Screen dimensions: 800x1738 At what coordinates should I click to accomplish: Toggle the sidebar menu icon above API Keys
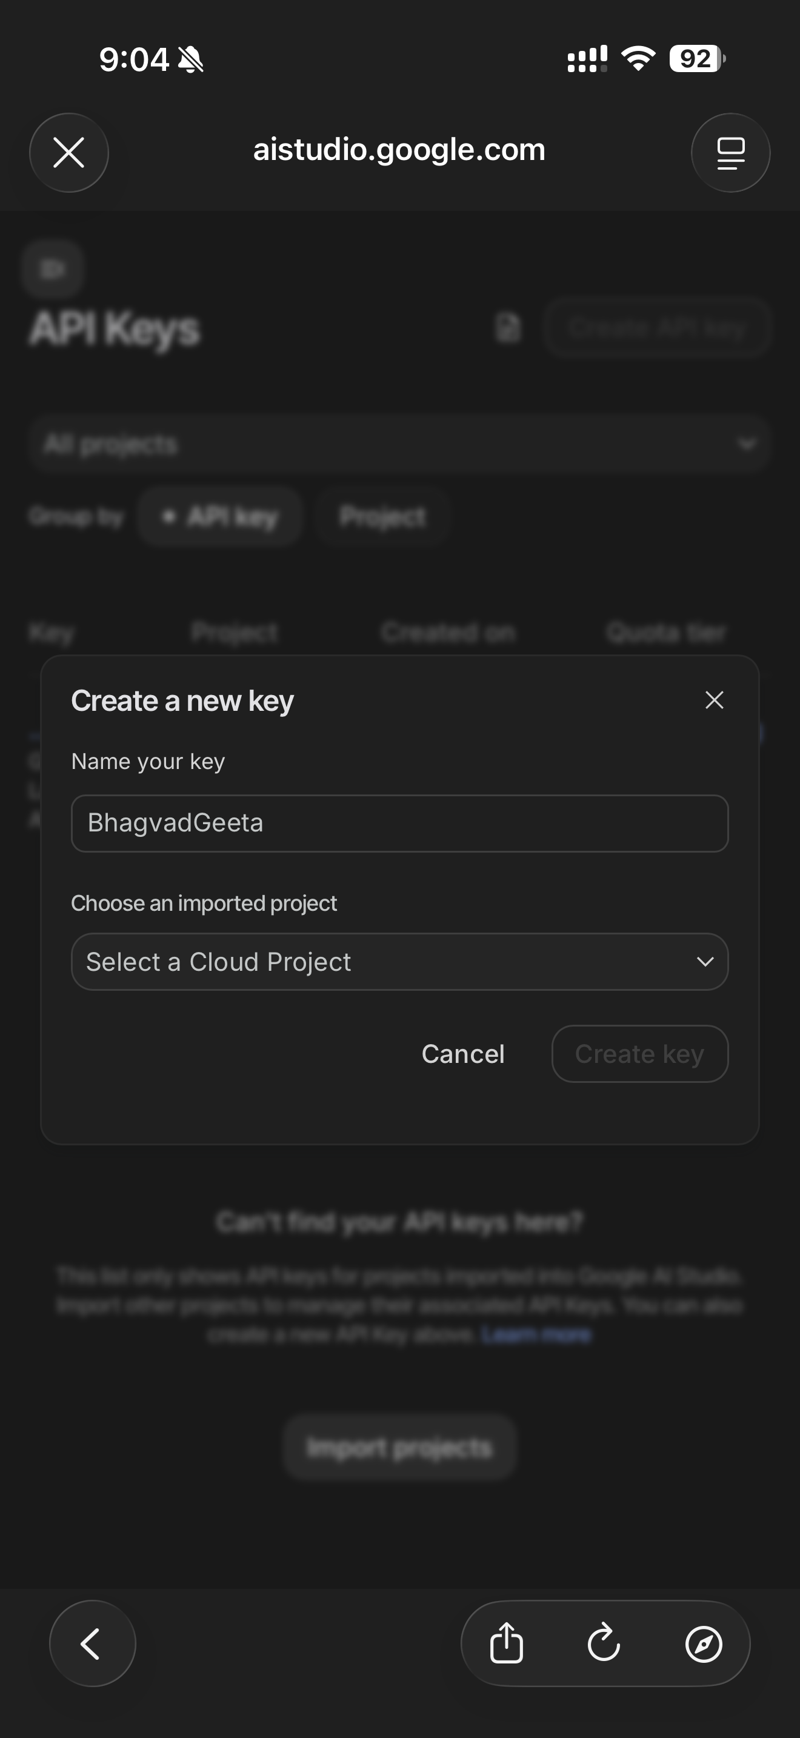53,268
